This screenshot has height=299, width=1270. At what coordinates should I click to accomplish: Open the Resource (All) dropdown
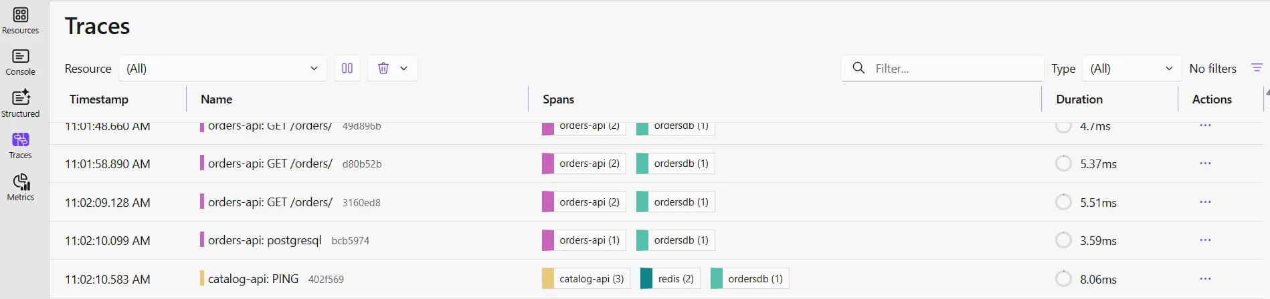coord(222,68)
